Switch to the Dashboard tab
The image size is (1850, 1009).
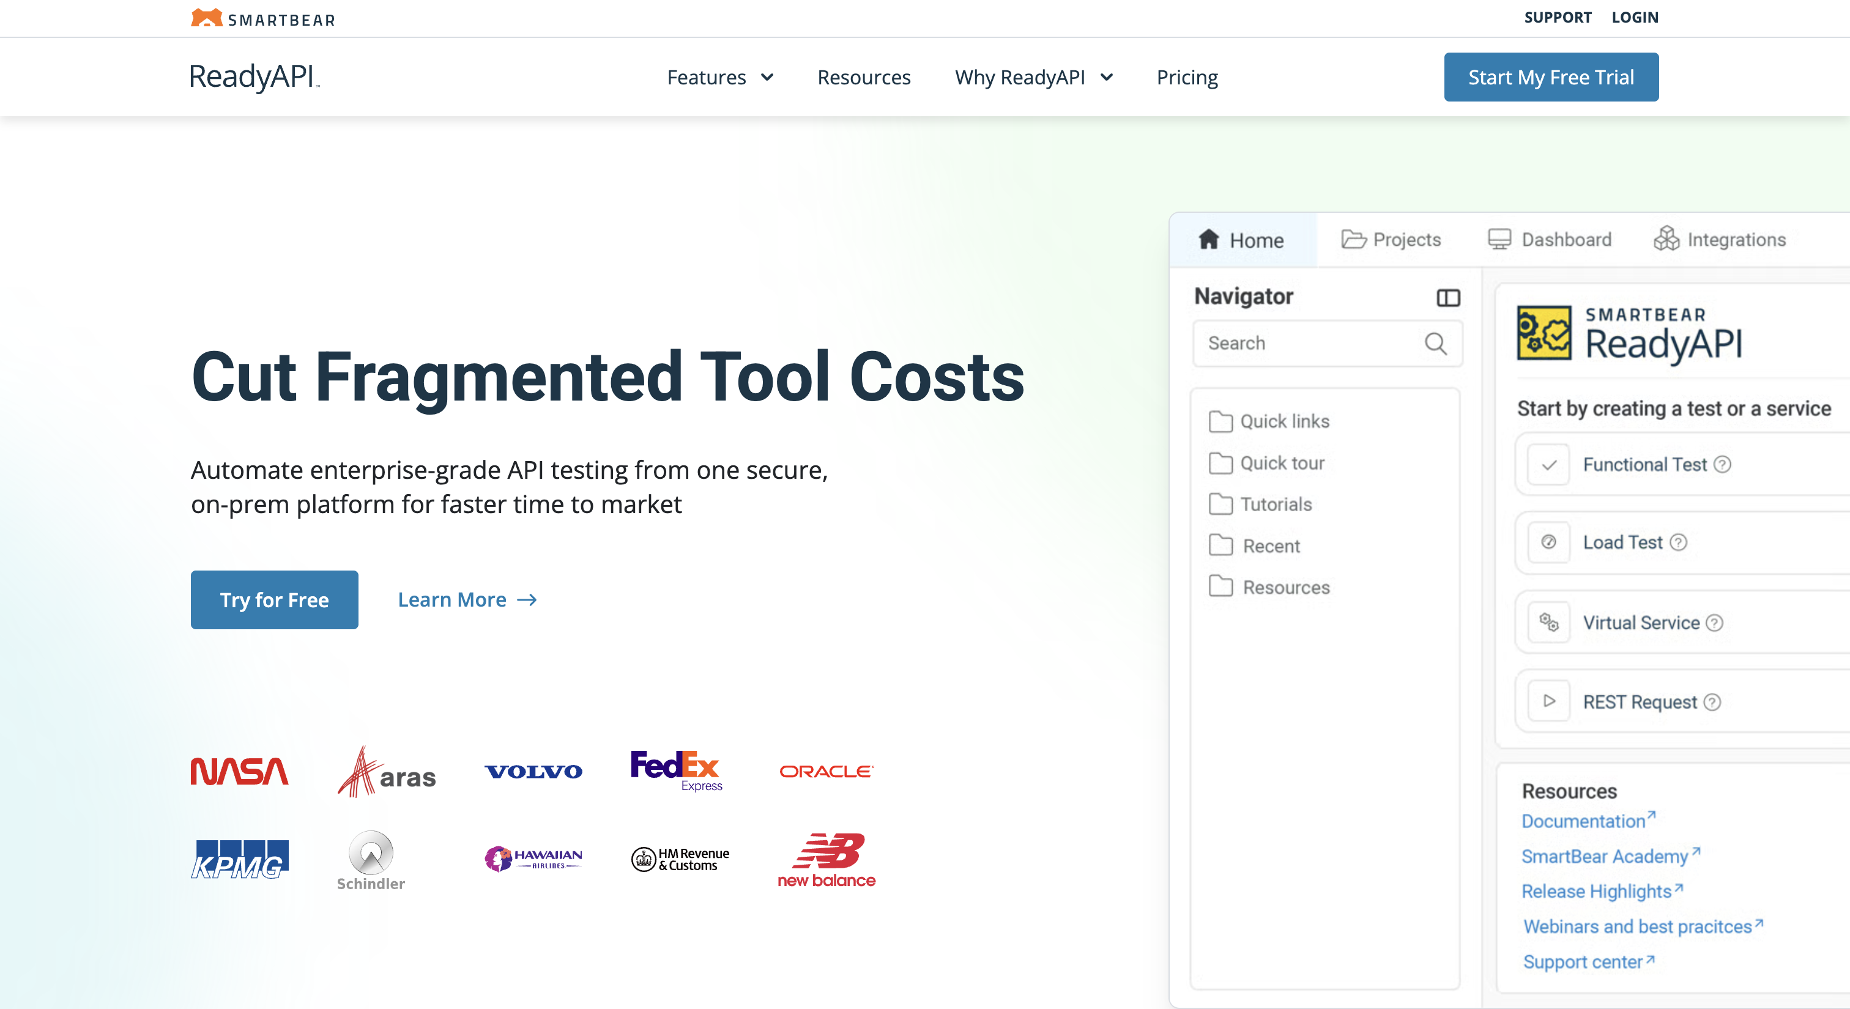coord(1549,240)
